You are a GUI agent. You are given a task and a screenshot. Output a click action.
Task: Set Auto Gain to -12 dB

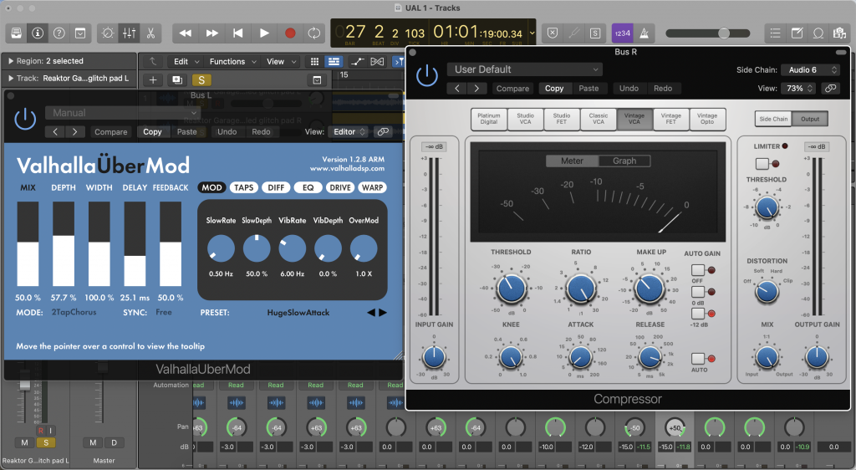click(x=698, y=314)
